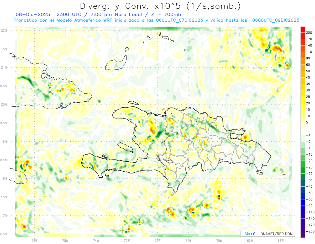Click the "-110" colorbar label
The height and width of the screenshot is (244, 315).
[311, 212]
